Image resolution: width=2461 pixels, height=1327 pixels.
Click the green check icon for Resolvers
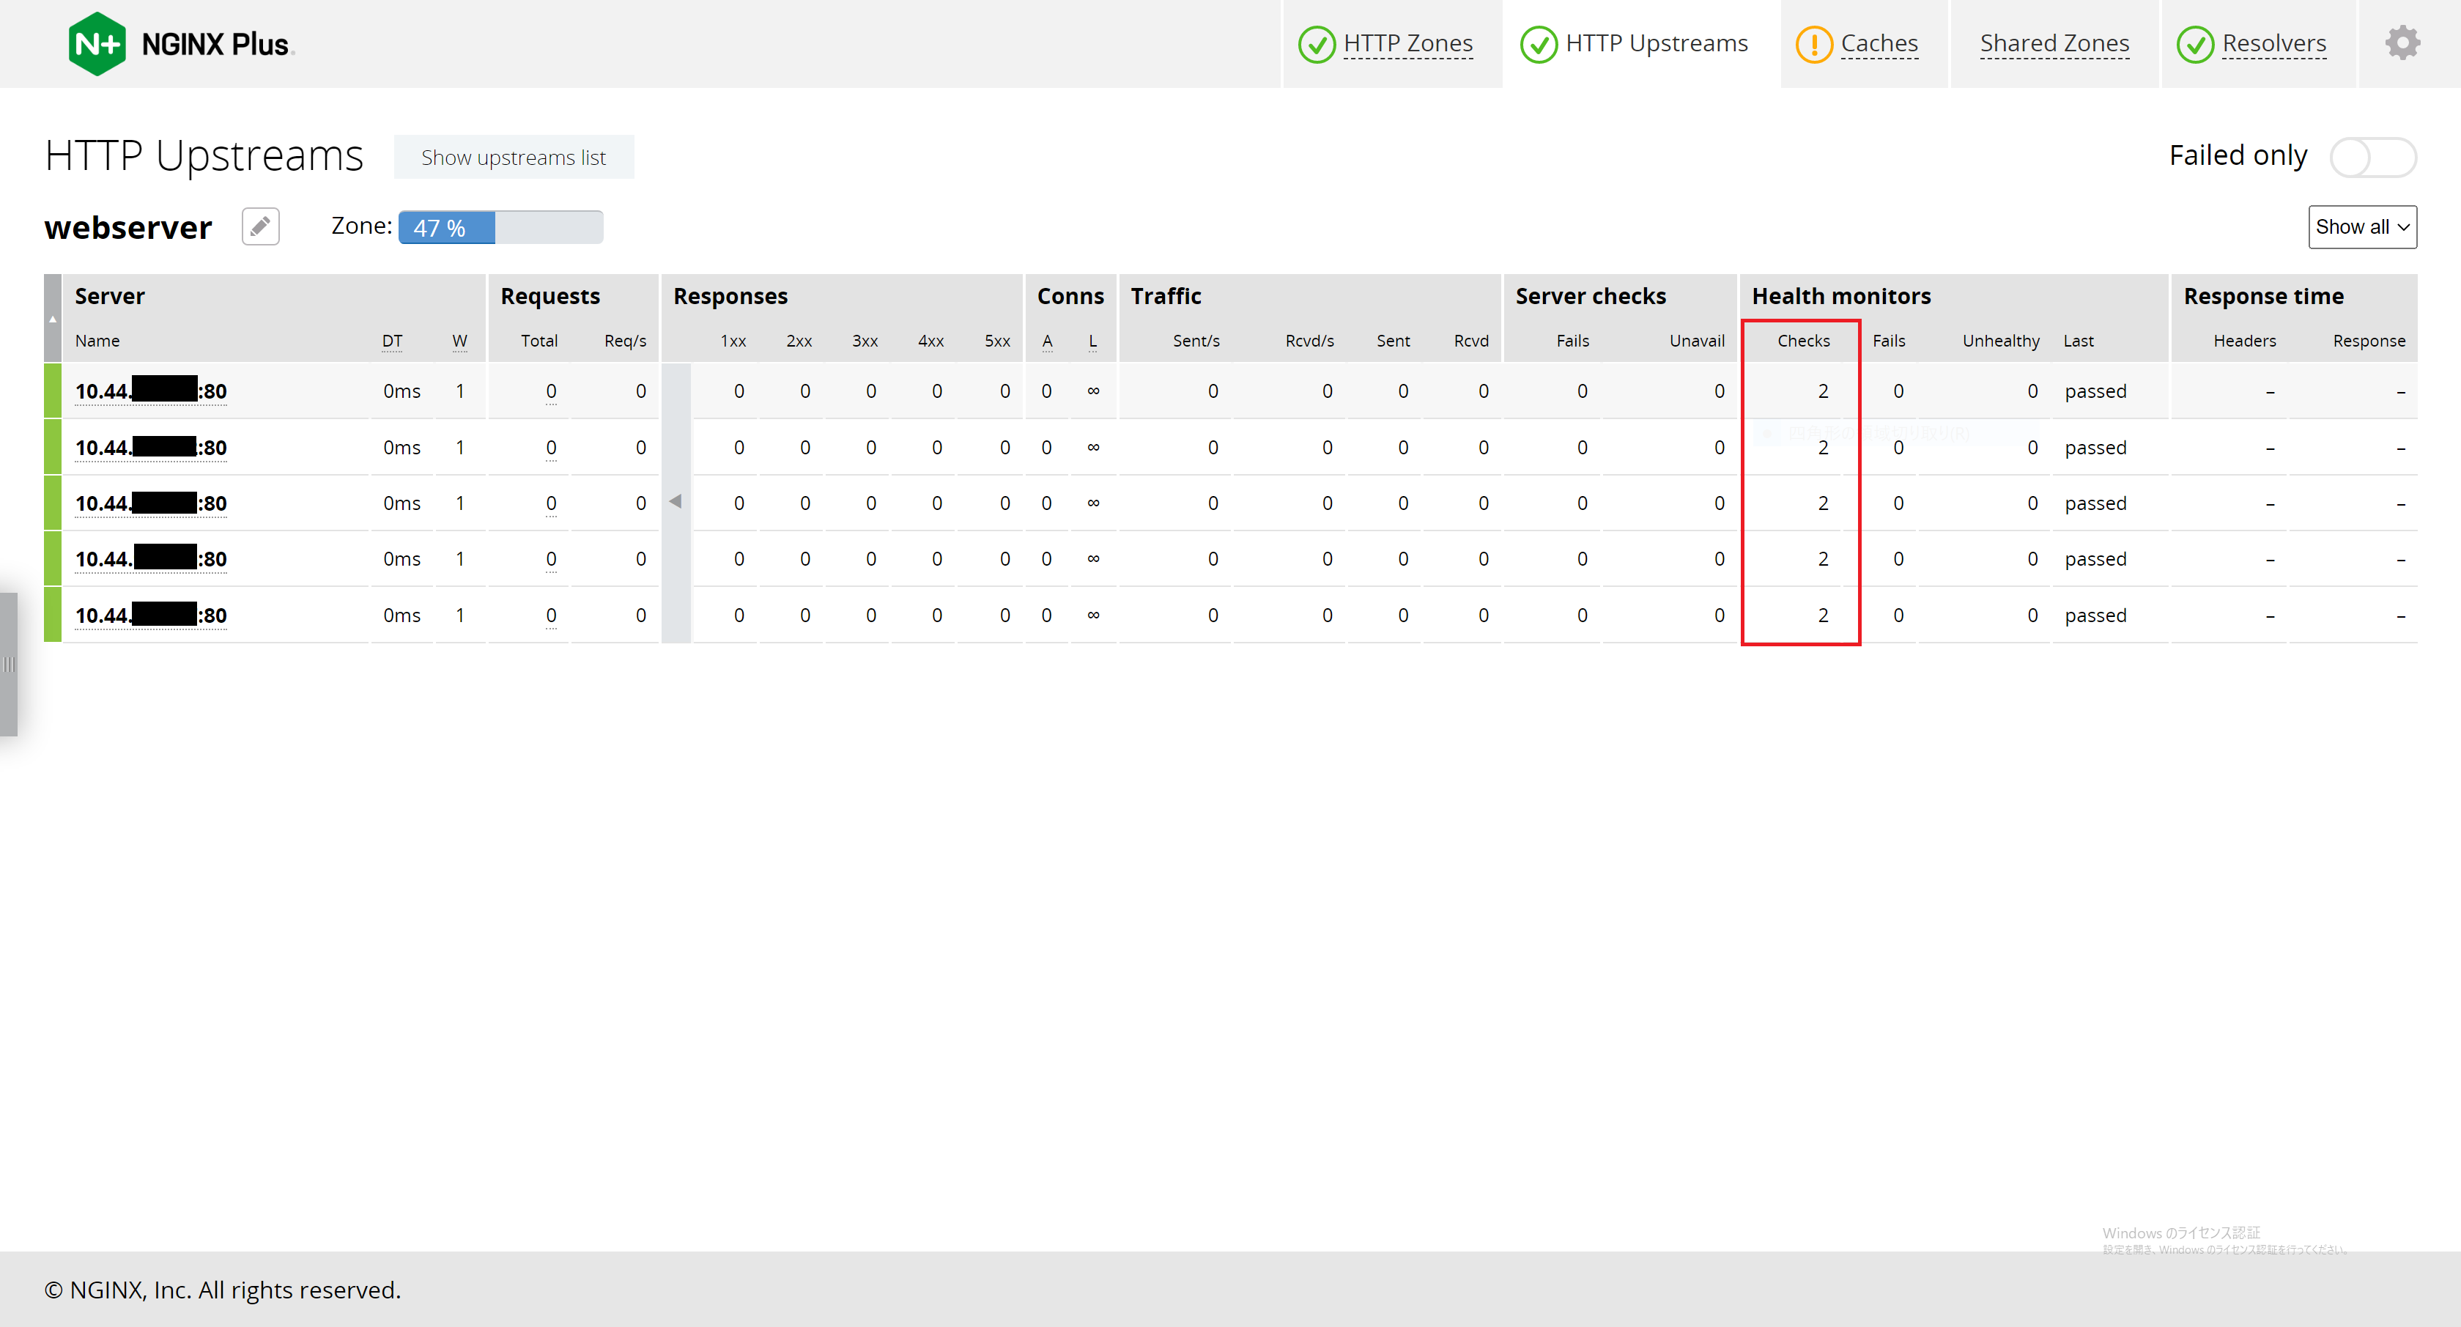[x=2194, y=44]
